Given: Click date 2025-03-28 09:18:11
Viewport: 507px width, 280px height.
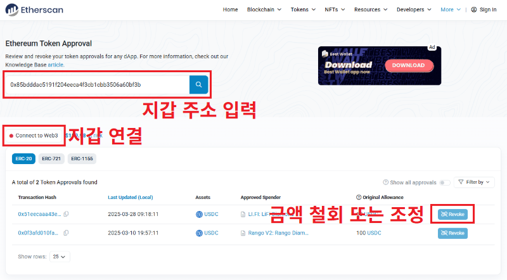Looking at the screenshot, I should (133, 214).
